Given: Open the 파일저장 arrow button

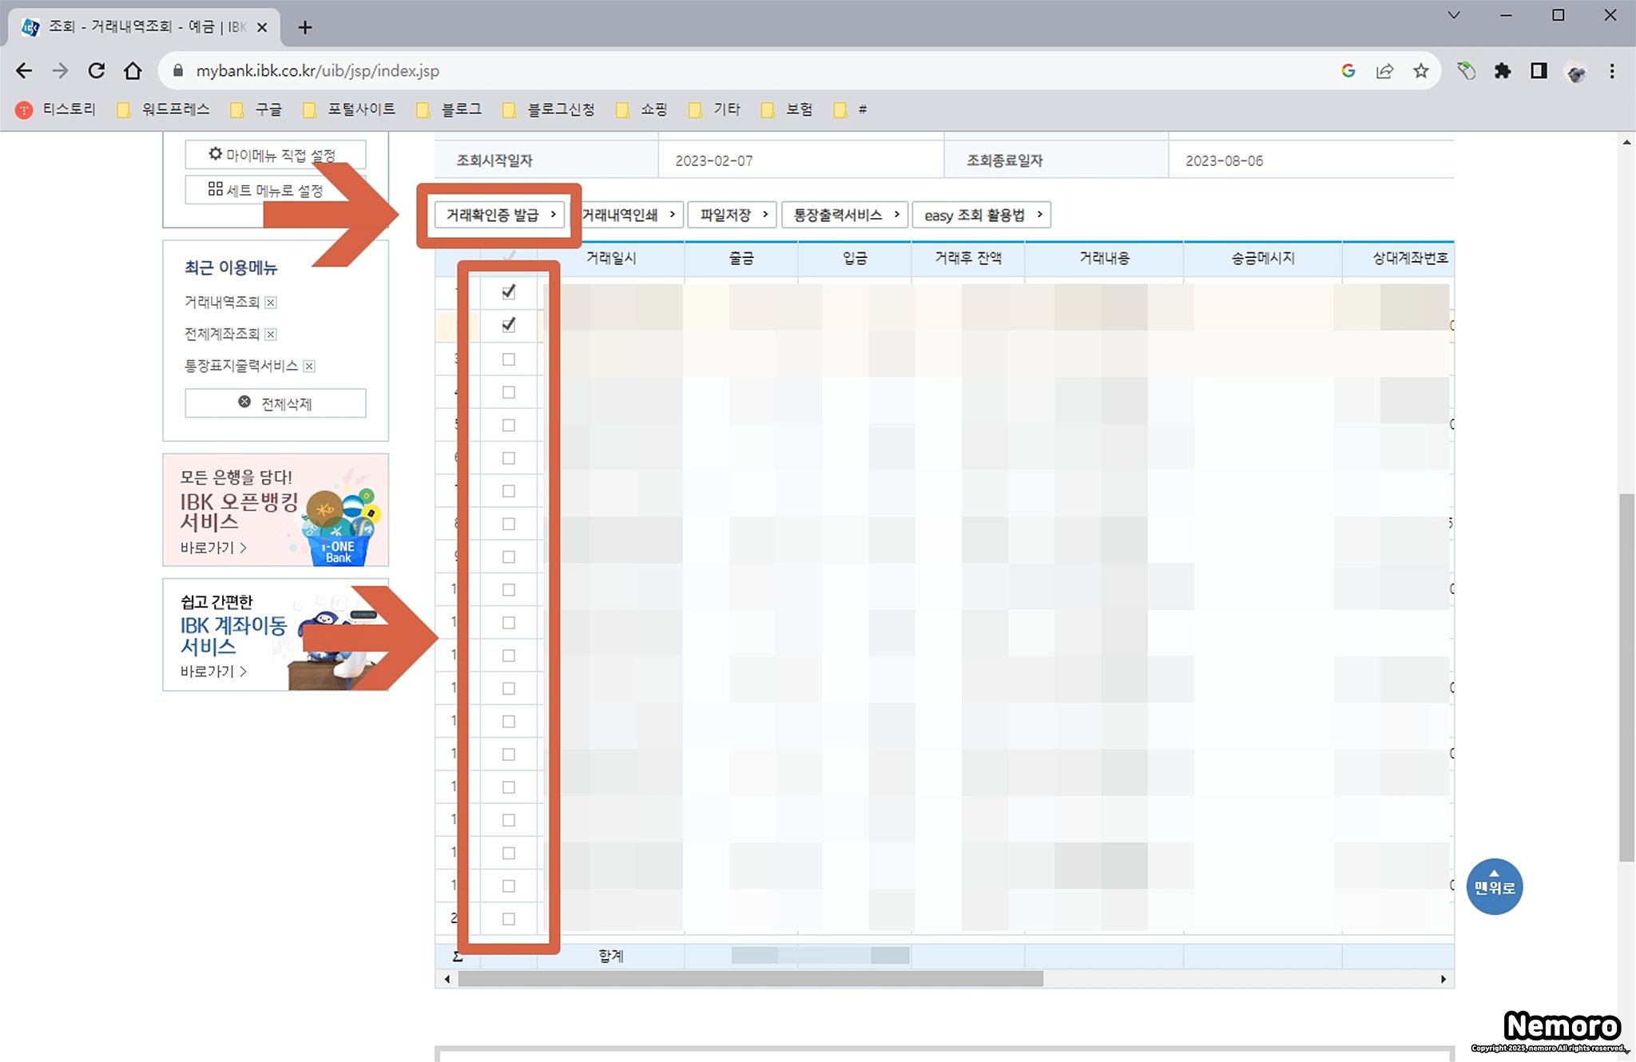Looking at the screenshot, I should pos(732,215).
